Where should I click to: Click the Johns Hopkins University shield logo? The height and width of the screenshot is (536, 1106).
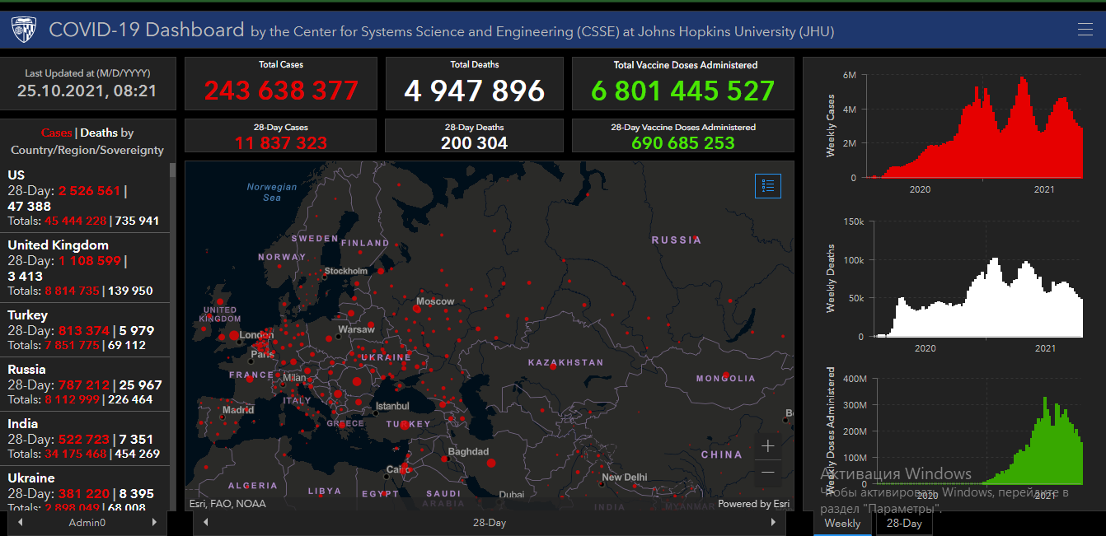(x=24, y=30)
